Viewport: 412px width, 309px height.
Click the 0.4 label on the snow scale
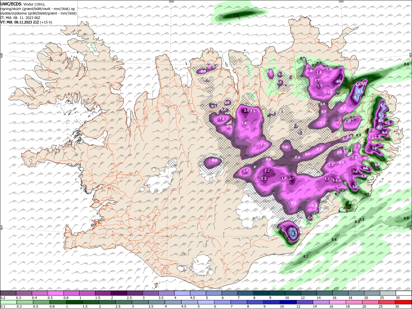(x=34, y=298)
